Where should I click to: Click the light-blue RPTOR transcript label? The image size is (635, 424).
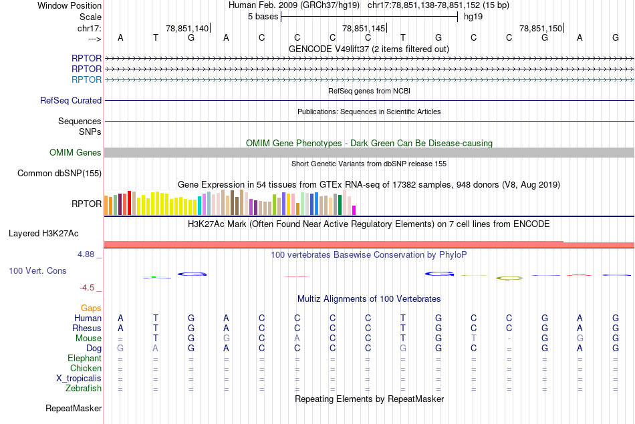(86, 79)
